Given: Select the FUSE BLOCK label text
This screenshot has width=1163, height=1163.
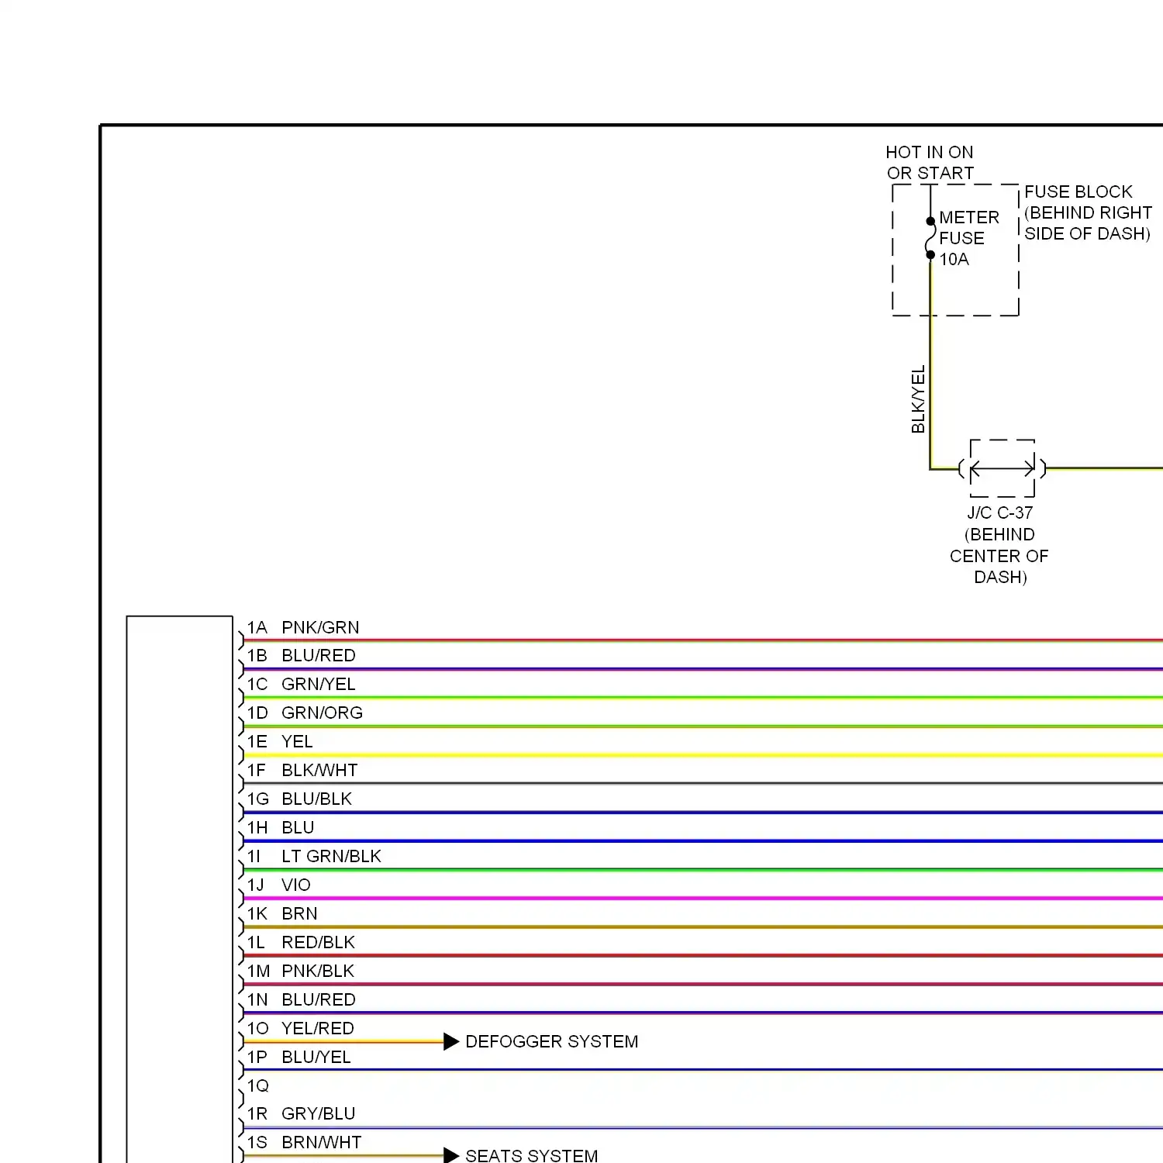Looking at the screenshot, I should click(1088, 212).
